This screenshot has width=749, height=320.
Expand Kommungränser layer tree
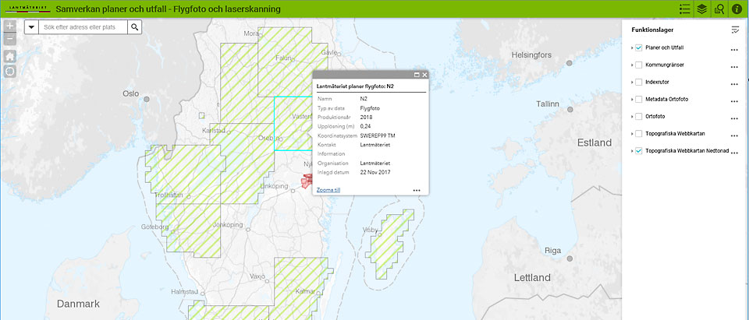tap(632, 65)
